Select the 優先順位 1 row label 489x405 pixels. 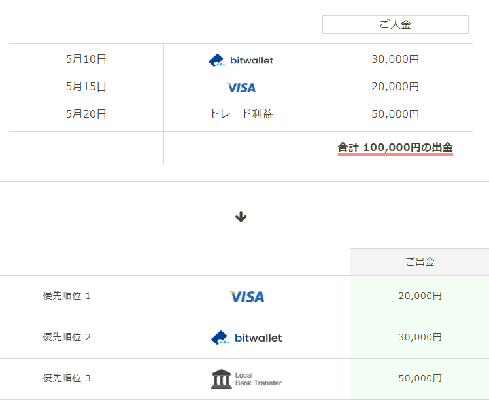tap(67, 296)
